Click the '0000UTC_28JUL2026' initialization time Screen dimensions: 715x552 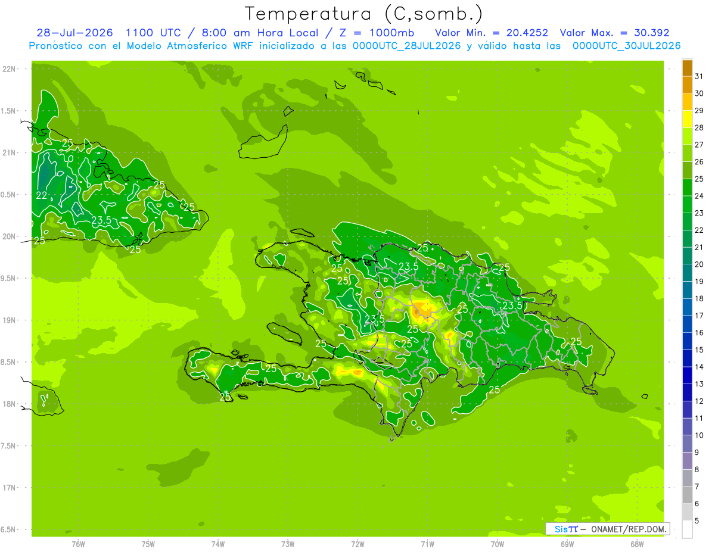[x=406, y=46]
